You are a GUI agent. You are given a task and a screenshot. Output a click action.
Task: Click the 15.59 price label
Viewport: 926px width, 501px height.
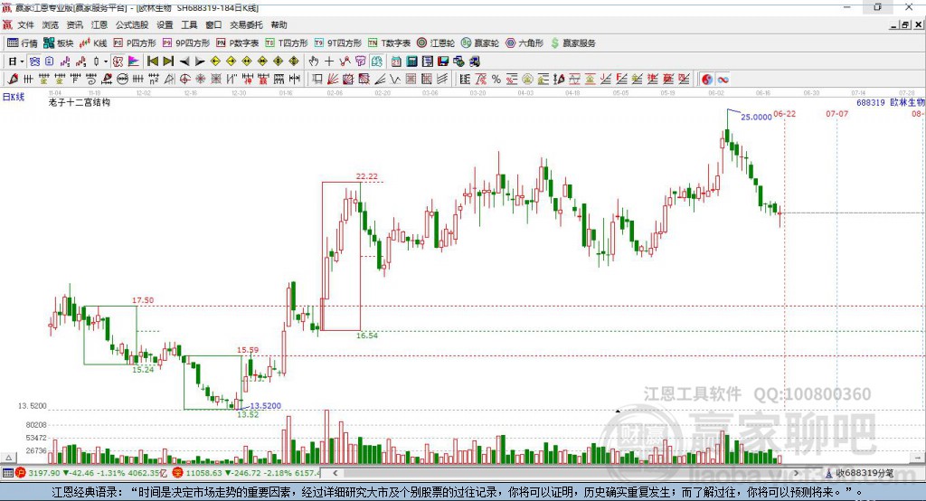(x=248, y=350)
